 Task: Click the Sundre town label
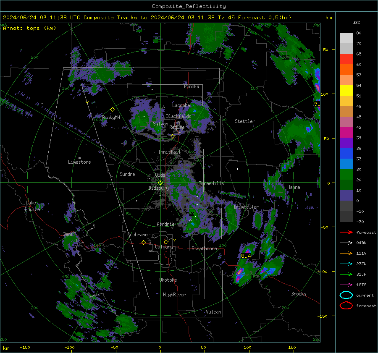(127, 174)
